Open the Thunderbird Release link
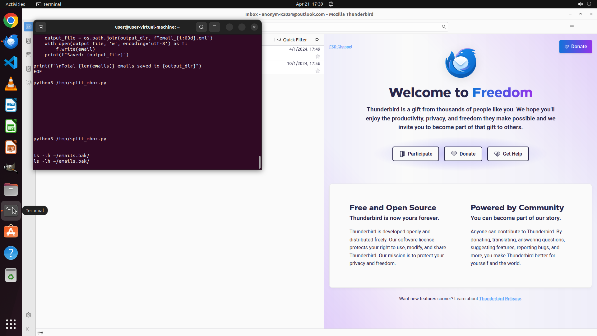 click(x=500, y=299)
